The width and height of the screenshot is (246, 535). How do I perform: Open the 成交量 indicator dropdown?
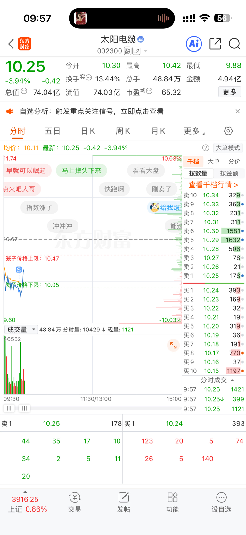point(21,330)
